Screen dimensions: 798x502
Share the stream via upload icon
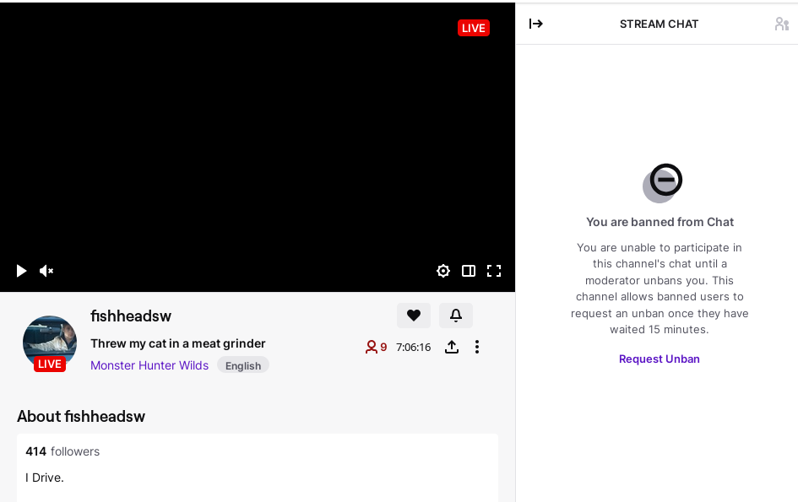pyautogui.click(x=452, y=347)
